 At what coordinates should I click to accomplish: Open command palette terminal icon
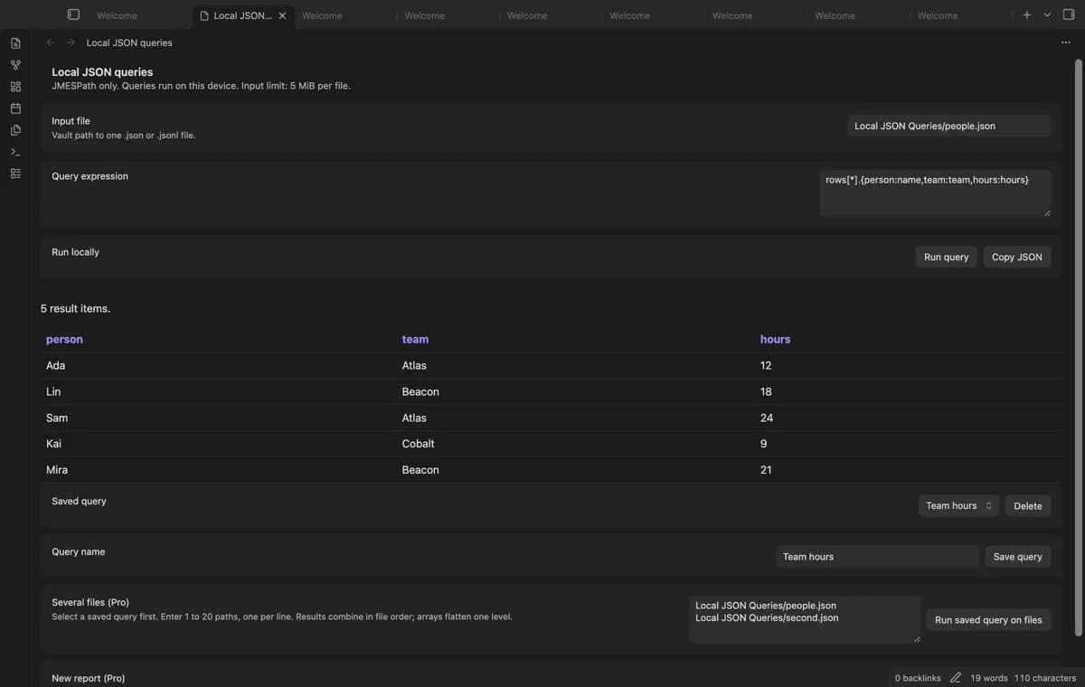(x=15, y=152)
